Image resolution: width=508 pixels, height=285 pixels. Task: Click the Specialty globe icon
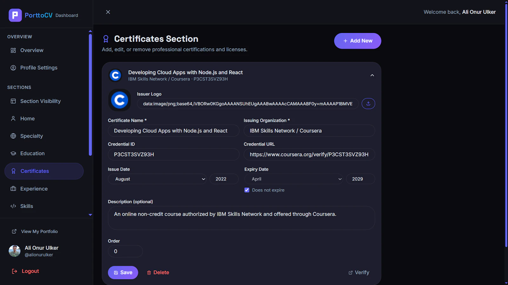click(13, 136)
